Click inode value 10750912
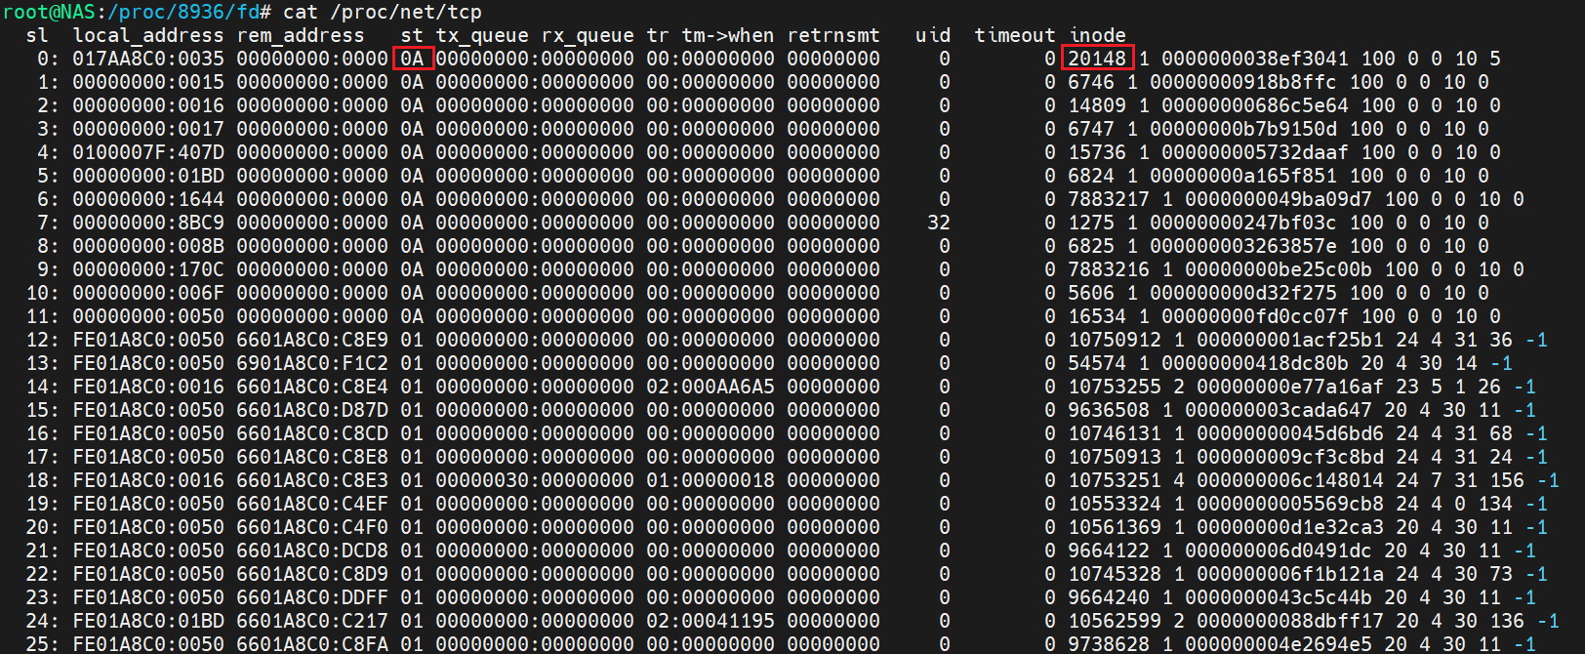This screenshot has height=654, width=1585. pyautogui.click(x=1115, y=340)
